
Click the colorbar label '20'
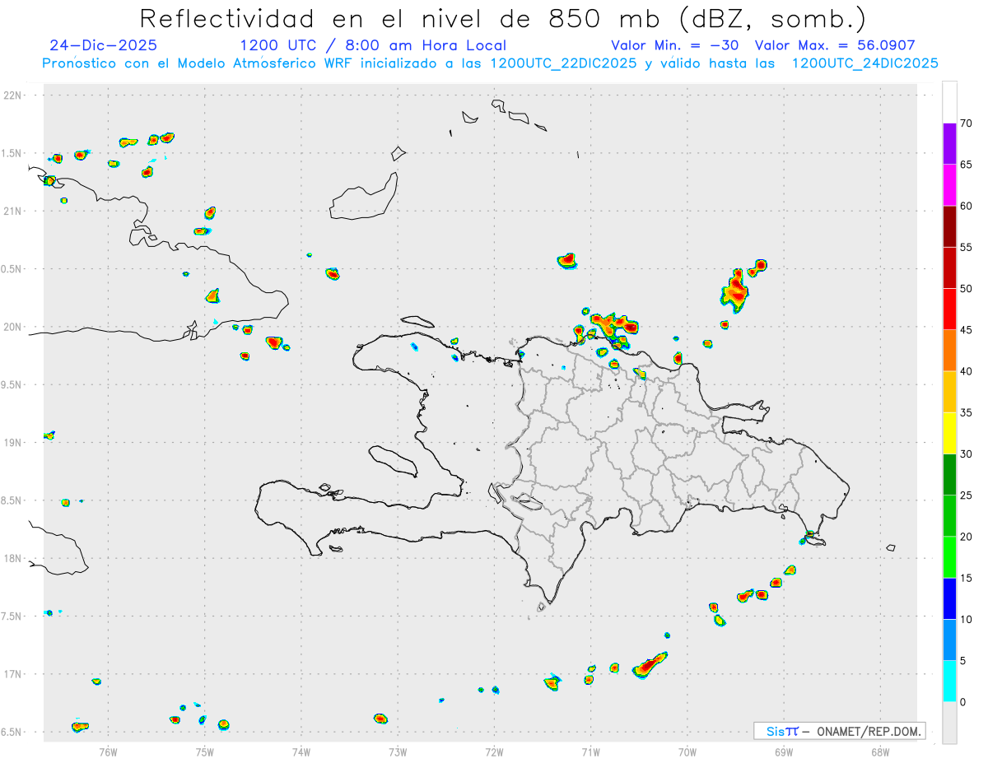click(966, 537)
